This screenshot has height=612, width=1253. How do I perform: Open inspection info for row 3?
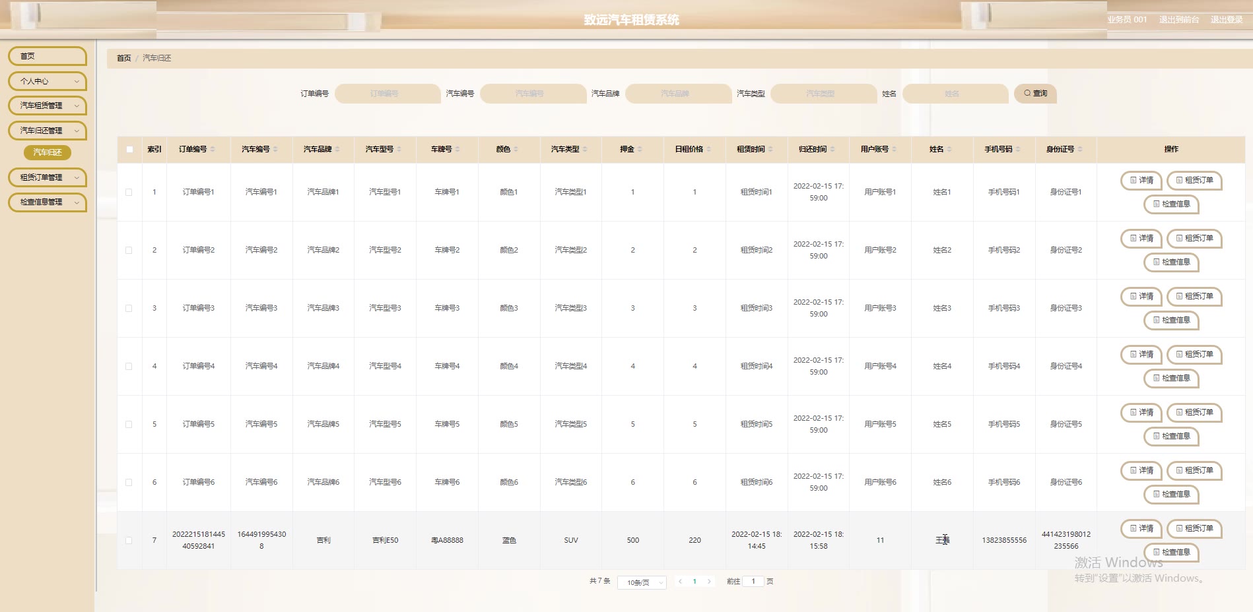pyautogui.click(x=1171, y=320)
